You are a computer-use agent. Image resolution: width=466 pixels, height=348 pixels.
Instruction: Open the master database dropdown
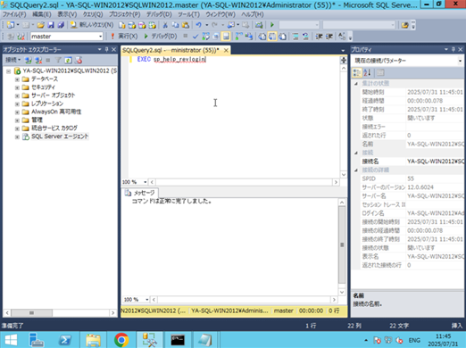coord(100,37)
